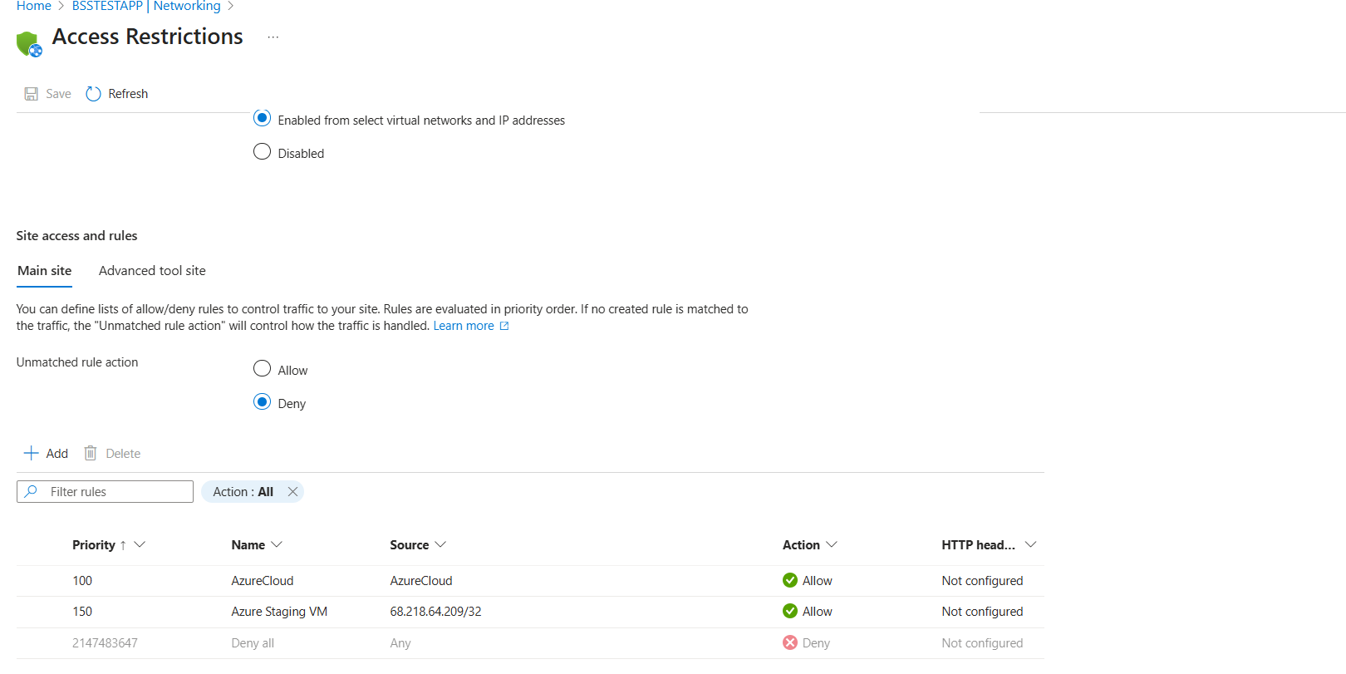Click the Deny all rule name
Viewport: 1346px width, 674px height.
click(253, 643)
